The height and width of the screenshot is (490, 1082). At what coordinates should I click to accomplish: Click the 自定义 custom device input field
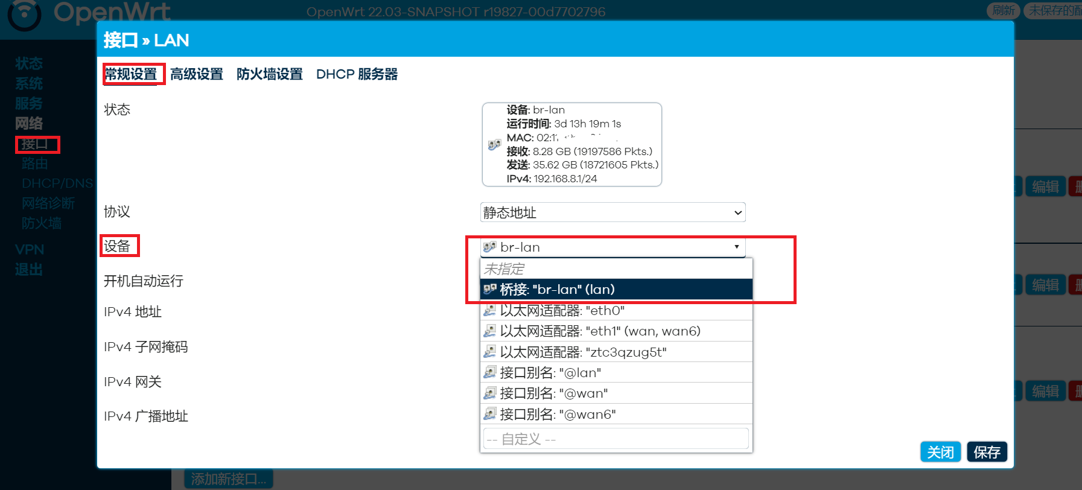616,439
